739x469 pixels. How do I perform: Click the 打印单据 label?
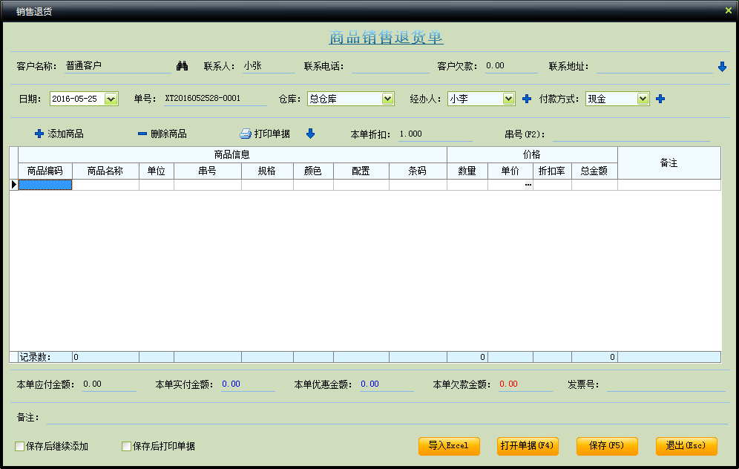coord(272,134)
